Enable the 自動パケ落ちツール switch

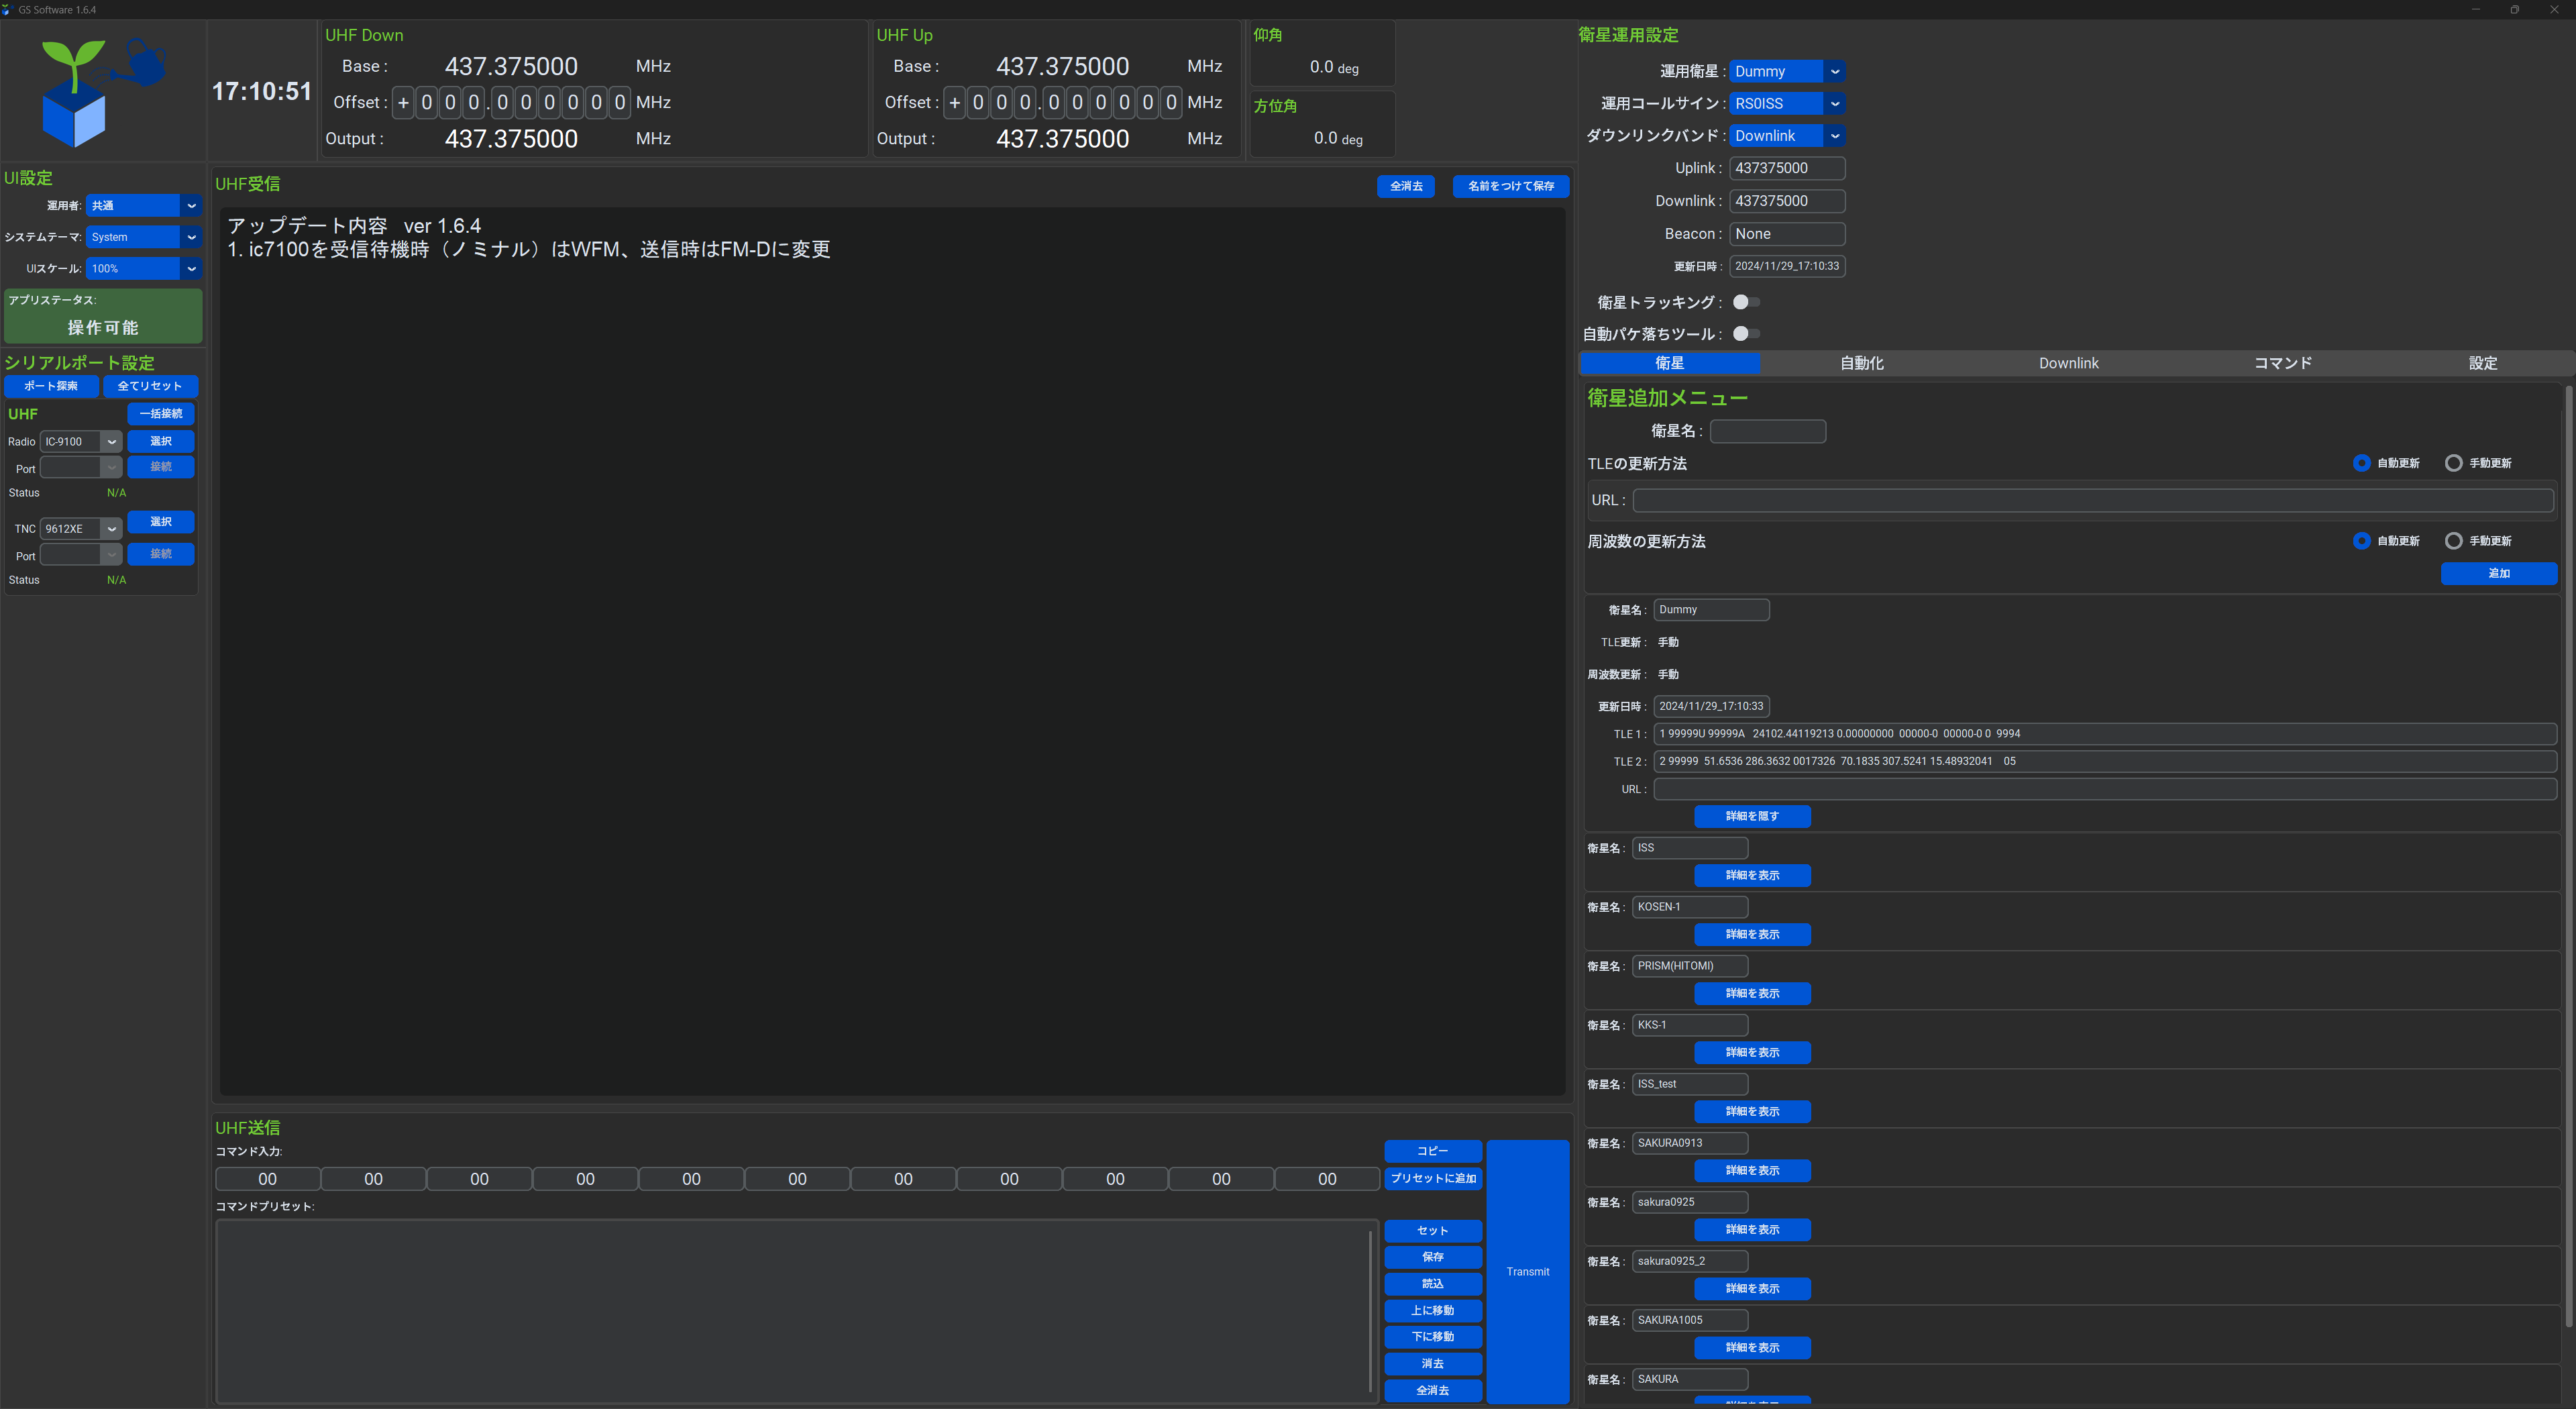point(1746,334)
